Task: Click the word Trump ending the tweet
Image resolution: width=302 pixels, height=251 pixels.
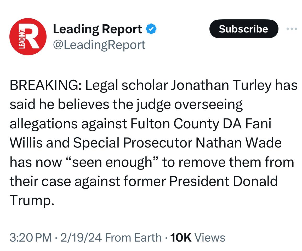Action: click(x=32, y=200)
